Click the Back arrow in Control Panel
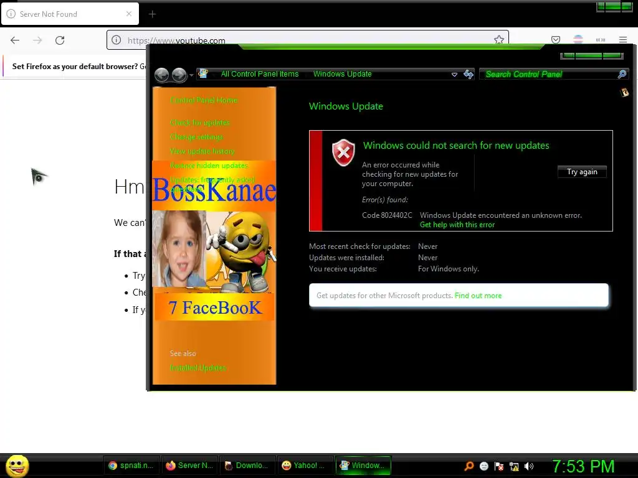This screenshot has height=478, width=638. 161,75
